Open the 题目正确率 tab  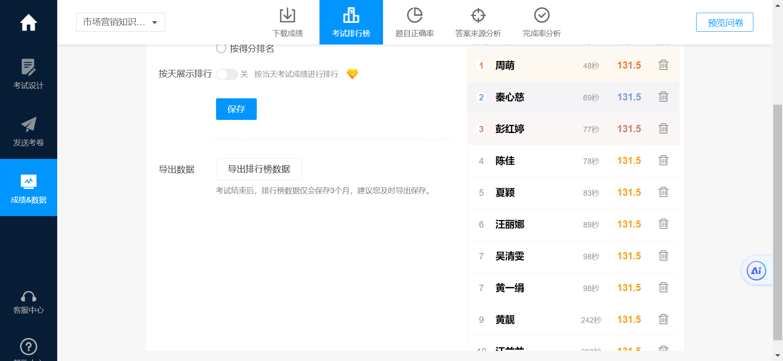[414, 22]
